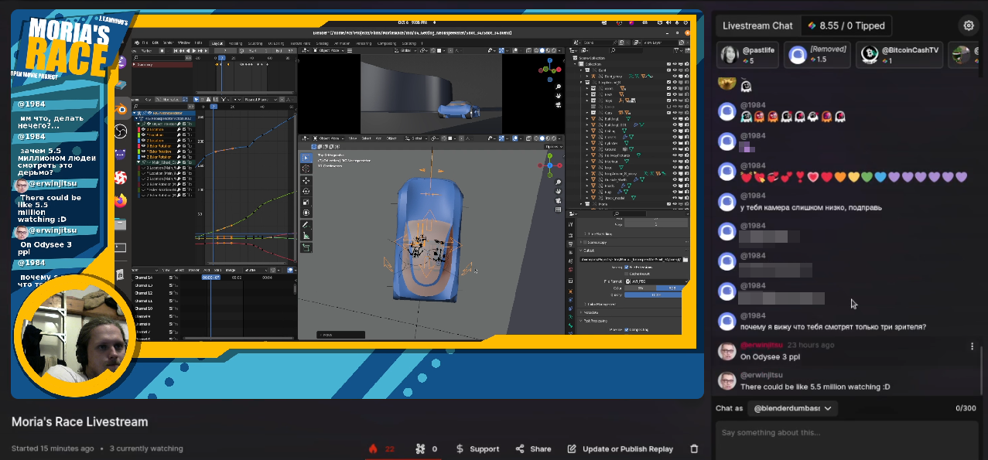Click erwinjitsu's avatar on the last comment

(x=726, y=381)
